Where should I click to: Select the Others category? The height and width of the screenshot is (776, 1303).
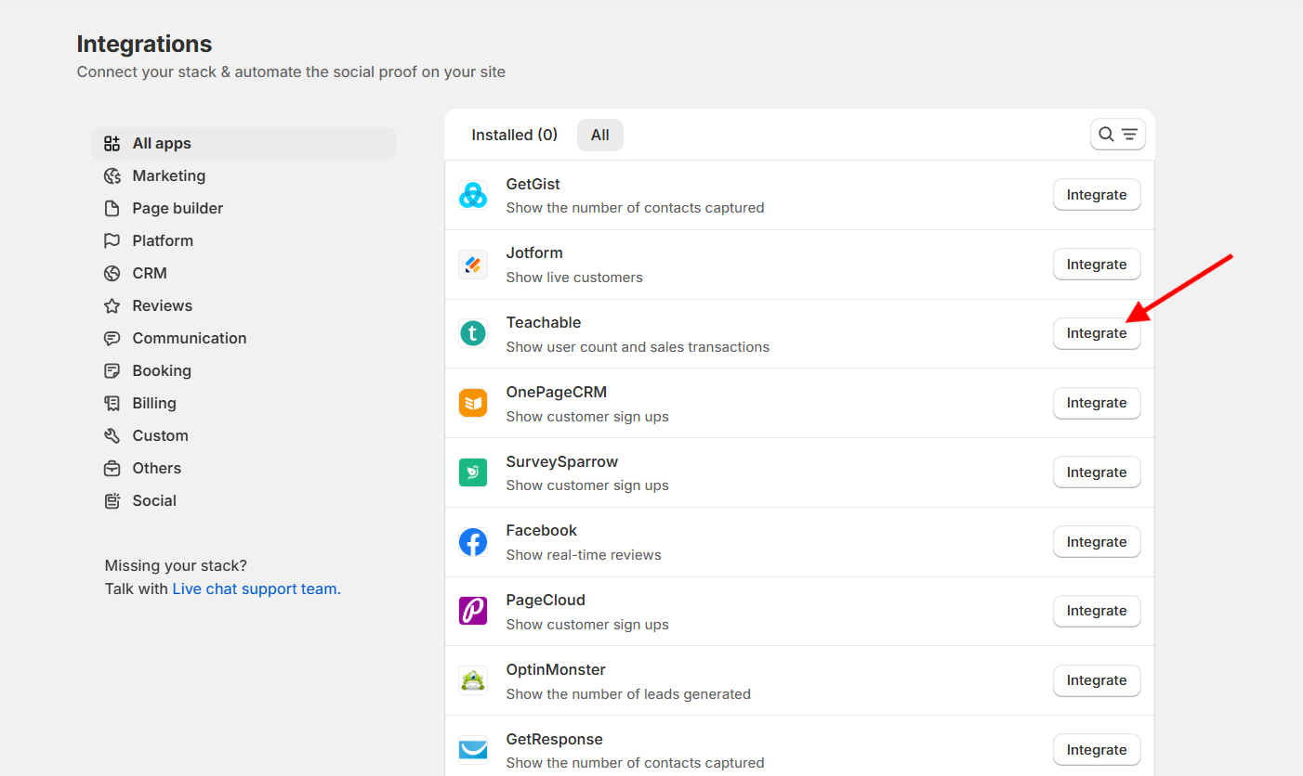243,468
